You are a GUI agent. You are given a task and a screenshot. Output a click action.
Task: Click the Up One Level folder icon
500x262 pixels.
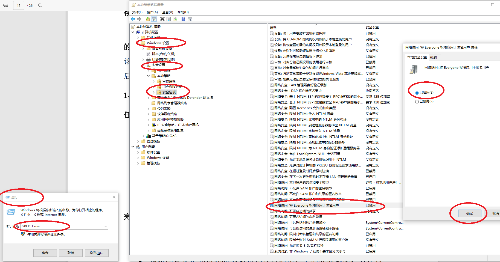coord(148,19)
